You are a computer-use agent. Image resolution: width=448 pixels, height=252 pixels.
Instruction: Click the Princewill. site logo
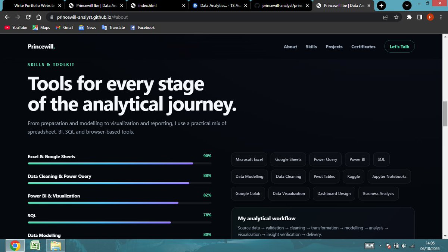(41, 47)
